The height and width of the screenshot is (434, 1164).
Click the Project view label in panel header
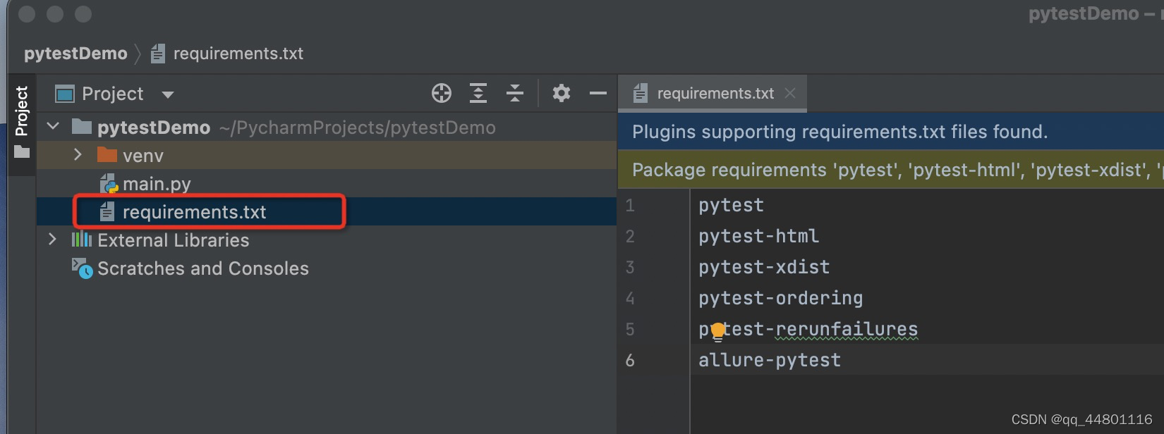tap(113, 94)
